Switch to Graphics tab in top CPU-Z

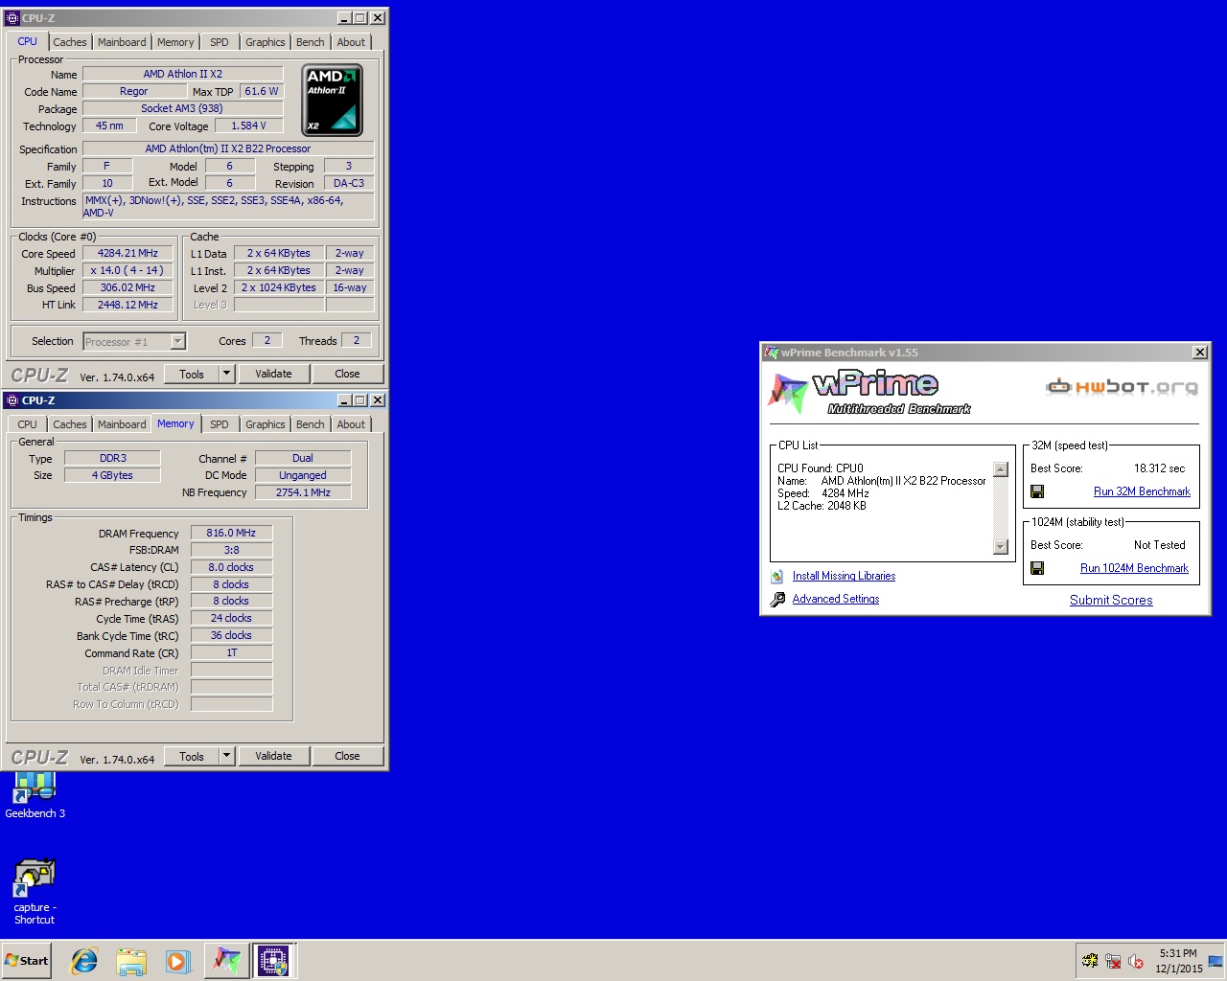coord(266,42)
